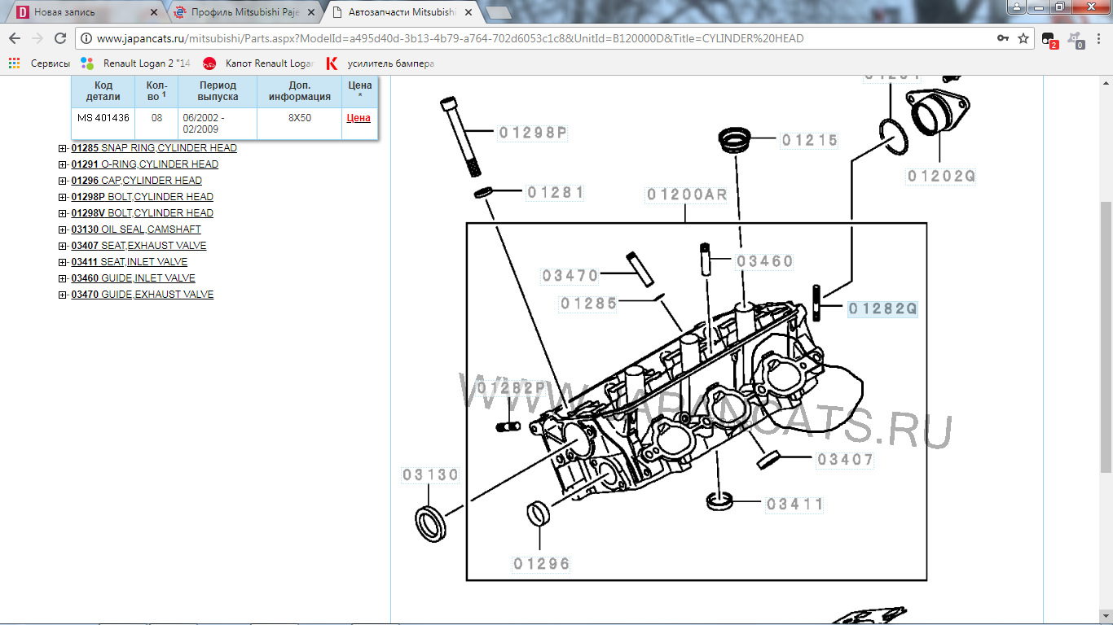Expand 01285 SNAP RING tree node
The width and height of the screenshot is (1113, 625).
pyautogui.click(x=63, y=148)
